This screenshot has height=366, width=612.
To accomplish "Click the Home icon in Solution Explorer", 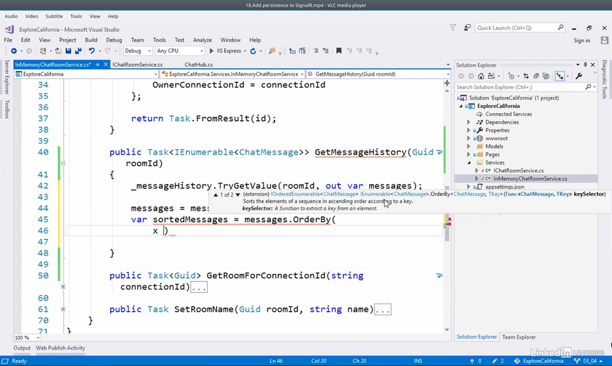I will tap(481, 76).
